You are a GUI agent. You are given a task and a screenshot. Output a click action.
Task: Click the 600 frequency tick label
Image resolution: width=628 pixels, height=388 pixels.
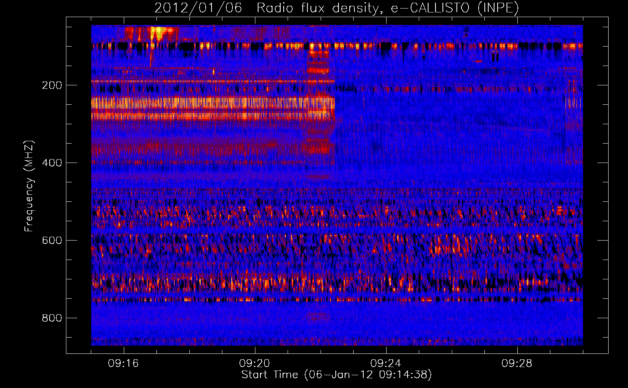click(52, 241)
